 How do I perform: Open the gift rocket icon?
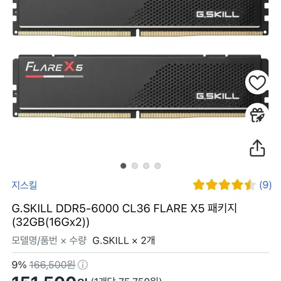coord(257,115)
